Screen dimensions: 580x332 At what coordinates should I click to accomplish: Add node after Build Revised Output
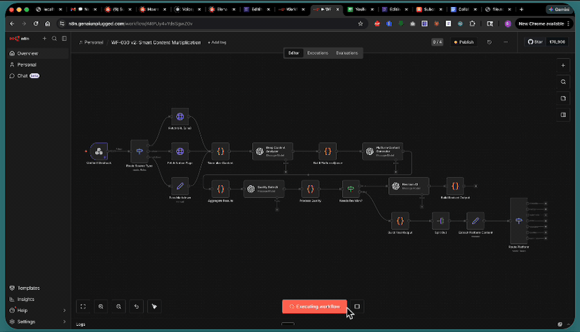coord(475,186)
